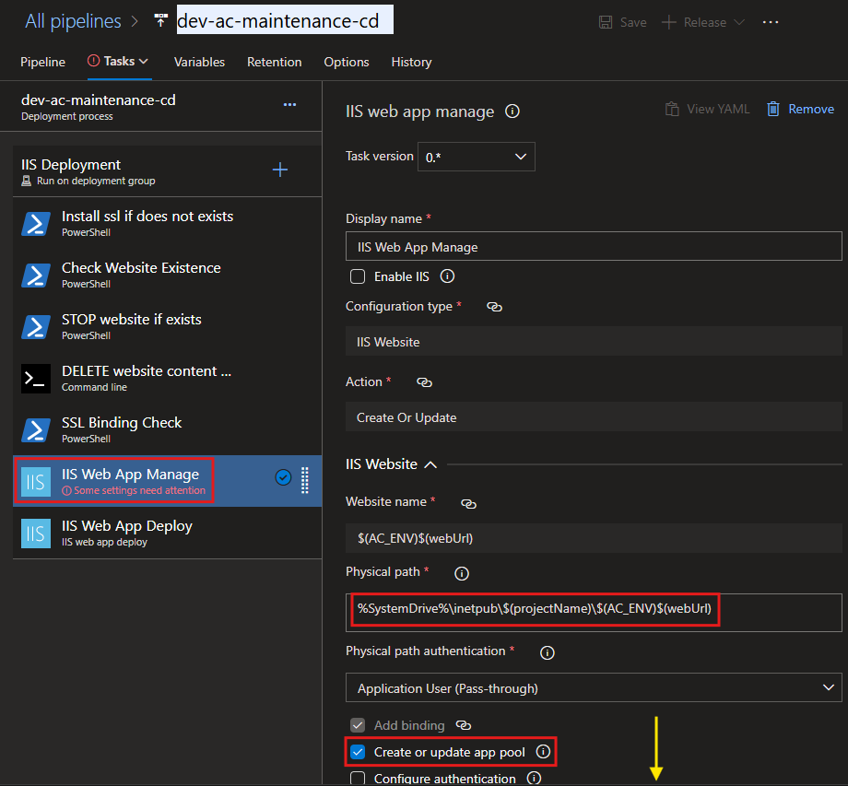Click the Configuration type IIS Website field
848x786 pixels.
point(594,341)
